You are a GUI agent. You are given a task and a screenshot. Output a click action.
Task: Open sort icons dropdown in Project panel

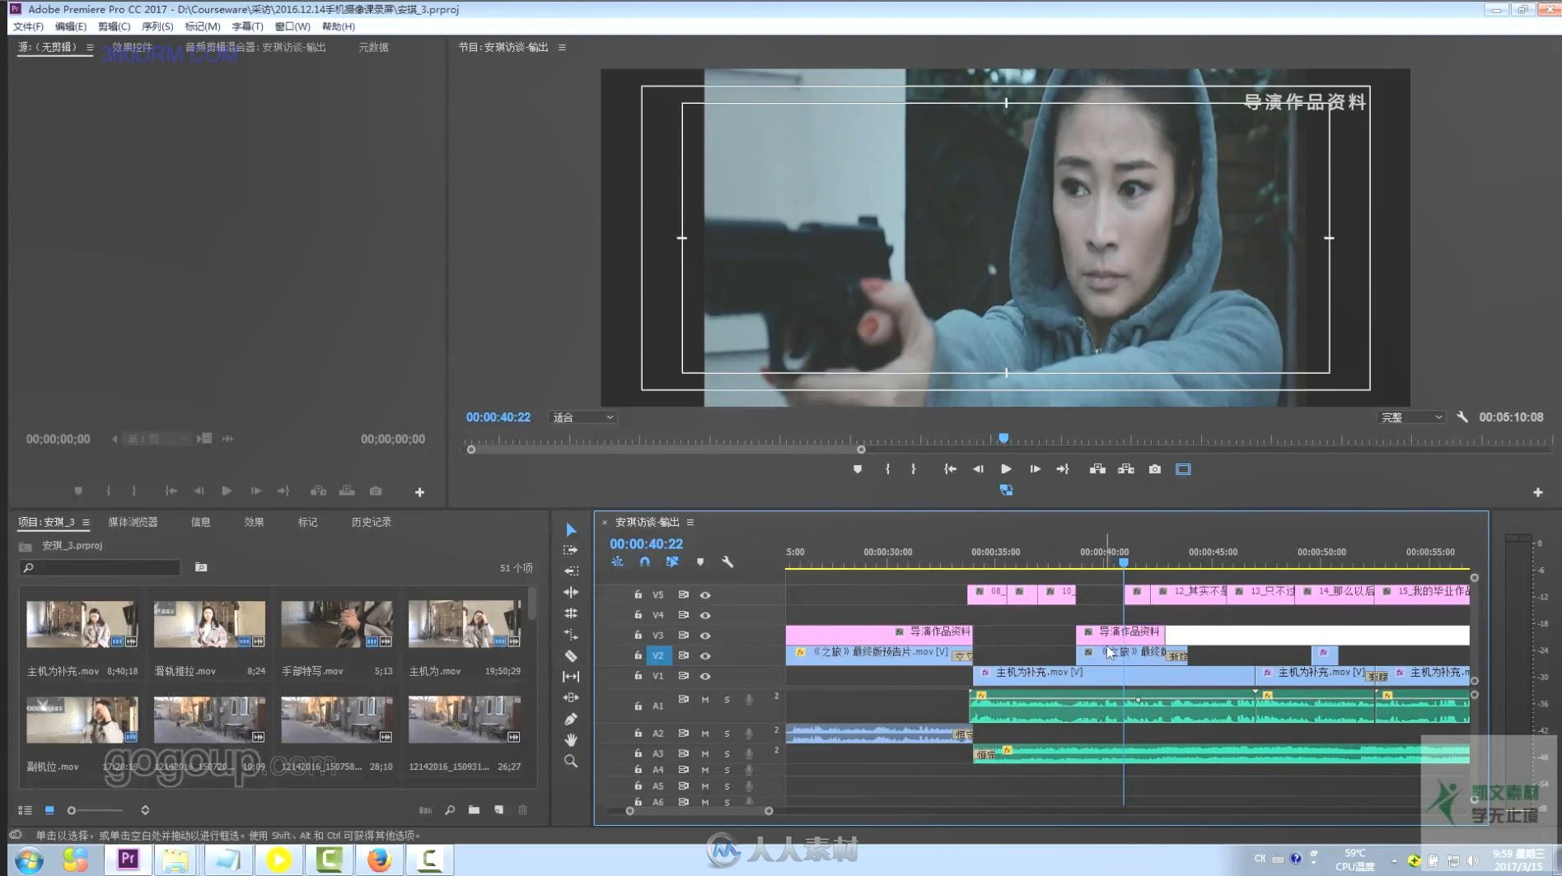click(x=145, y=810)
